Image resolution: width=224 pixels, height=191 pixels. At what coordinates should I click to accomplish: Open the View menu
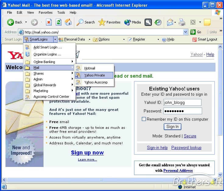pos(30,12)
